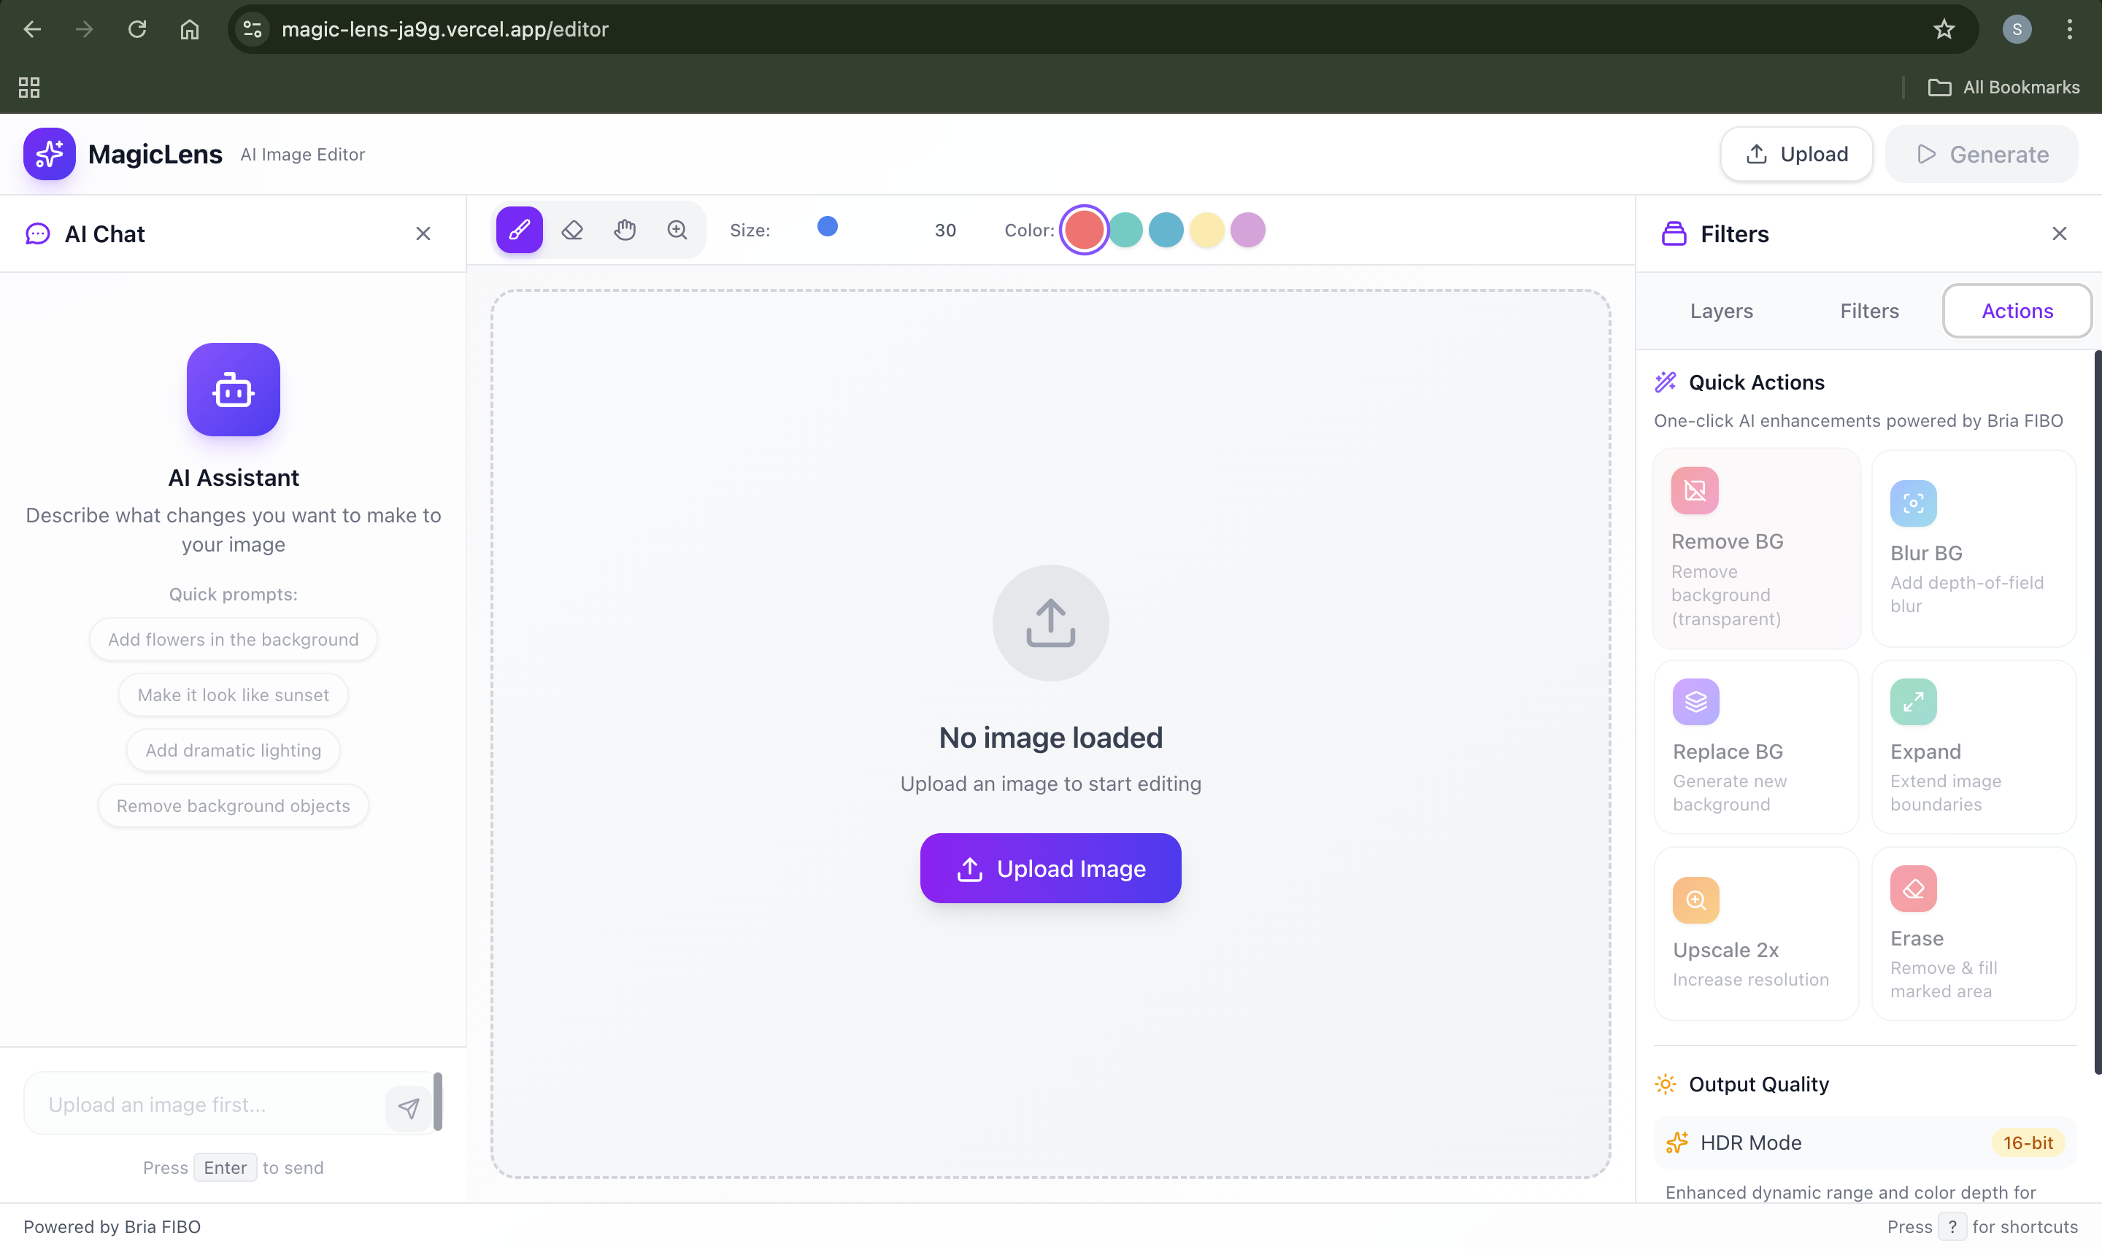Click the Replace BG quick action
2102x1249 pixels.
(x=1756, y=747)
